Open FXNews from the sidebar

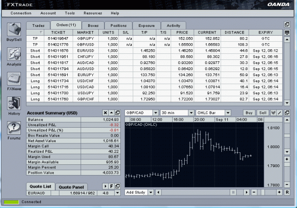coord(14,79)
